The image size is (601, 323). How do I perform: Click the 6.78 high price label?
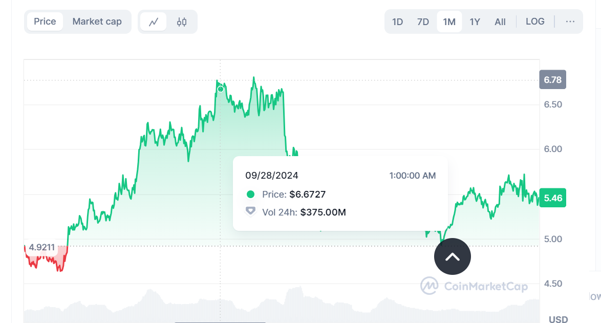point(552,80)
